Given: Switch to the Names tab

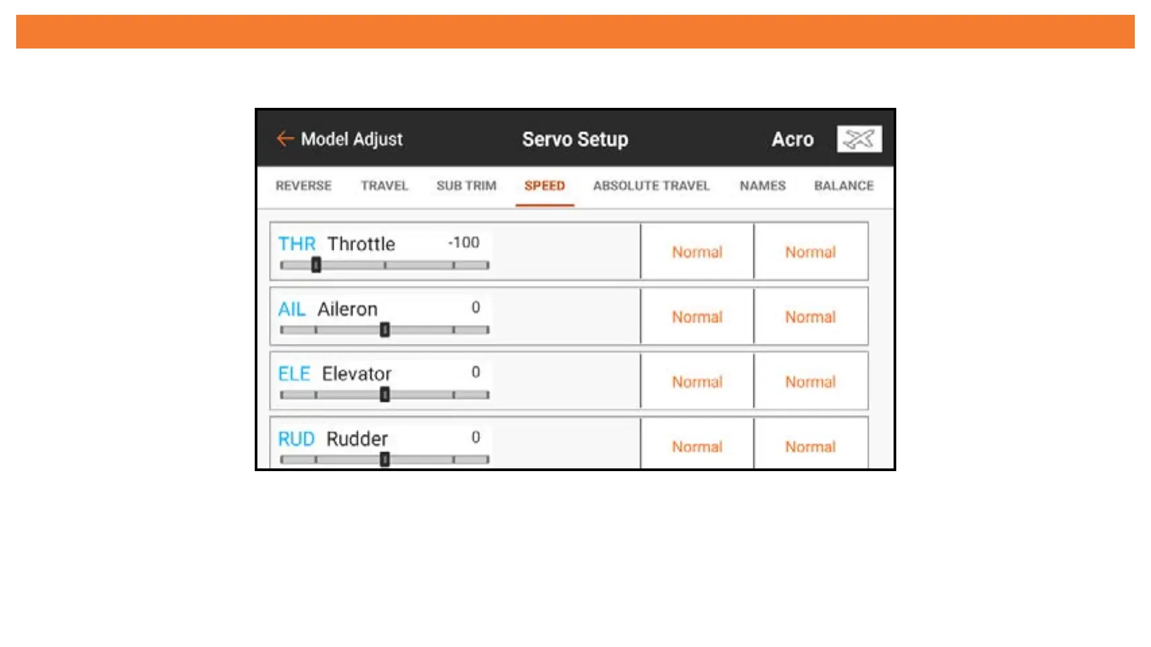Looking at the screenshot, I should point(762,186).
